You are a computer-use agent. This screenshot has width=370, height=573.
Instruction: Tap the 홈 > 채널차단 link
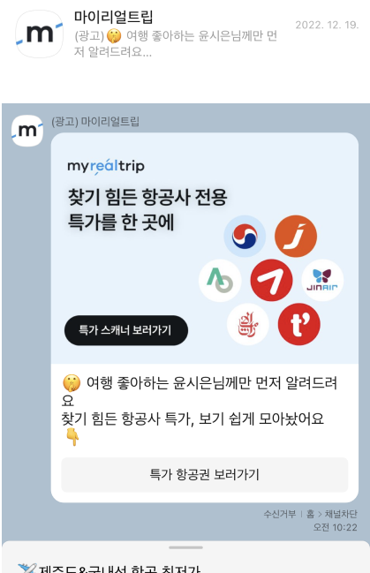332,514
